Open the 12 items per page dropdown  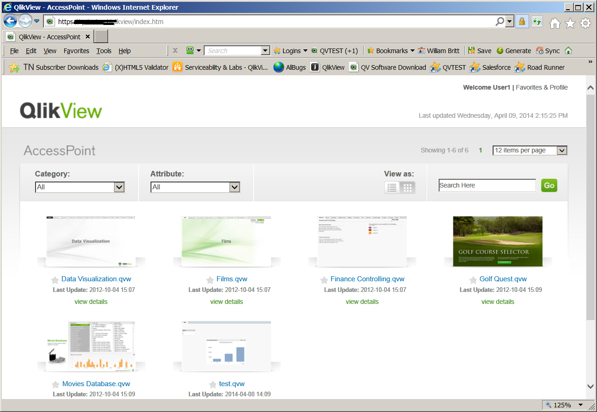tap(530, 150)
